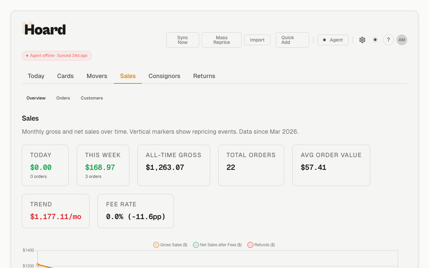Click the 'Monthly gross and net sales' description

pos(160,132)
